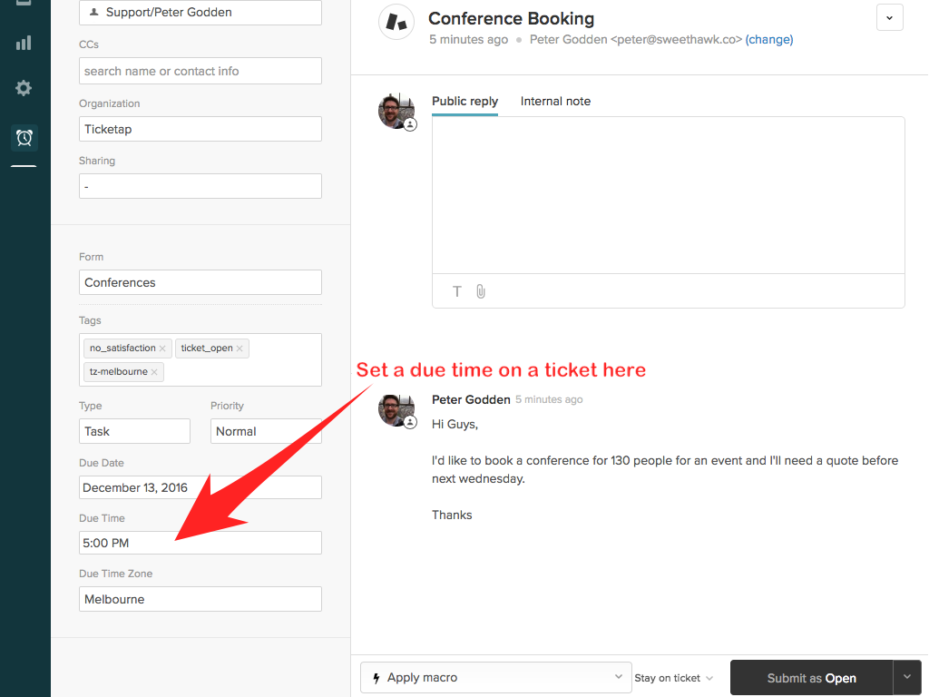Remove the ticket_open tag
This screenshot has height=697, width=929.
pos(240,348)
